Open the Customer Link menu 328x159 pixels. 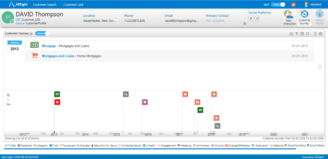73,5
